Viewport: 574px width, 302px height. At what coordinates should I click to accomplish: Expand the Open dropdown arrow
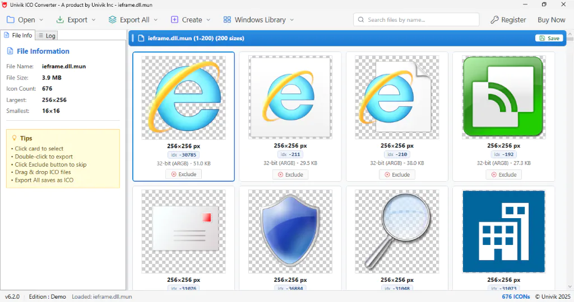coord(41,20)
